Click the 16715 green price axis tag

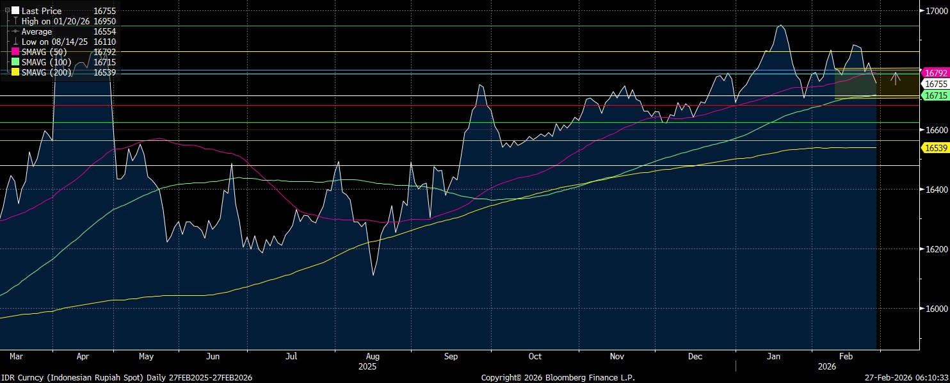coord(935,95)
